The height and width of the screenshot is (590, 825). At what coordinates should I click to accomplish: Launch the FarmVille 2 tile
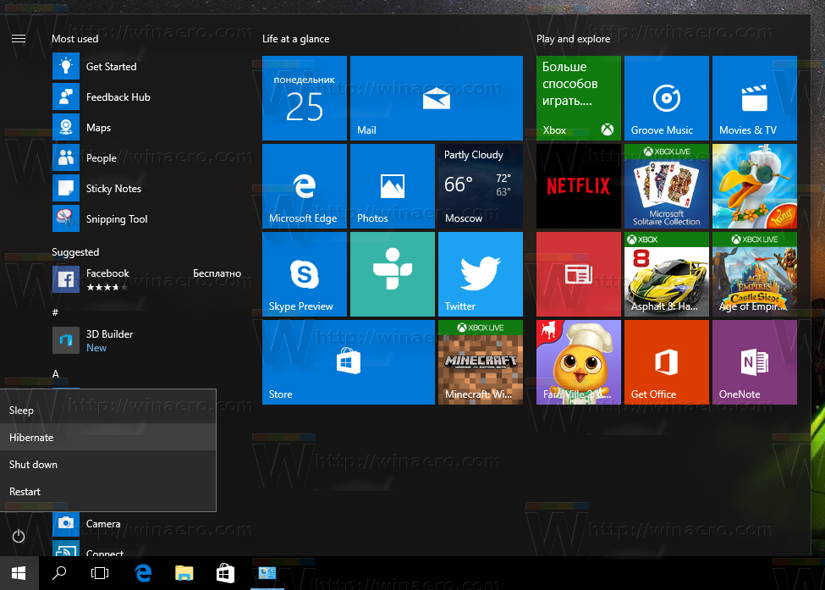click(x=579, y=362)
